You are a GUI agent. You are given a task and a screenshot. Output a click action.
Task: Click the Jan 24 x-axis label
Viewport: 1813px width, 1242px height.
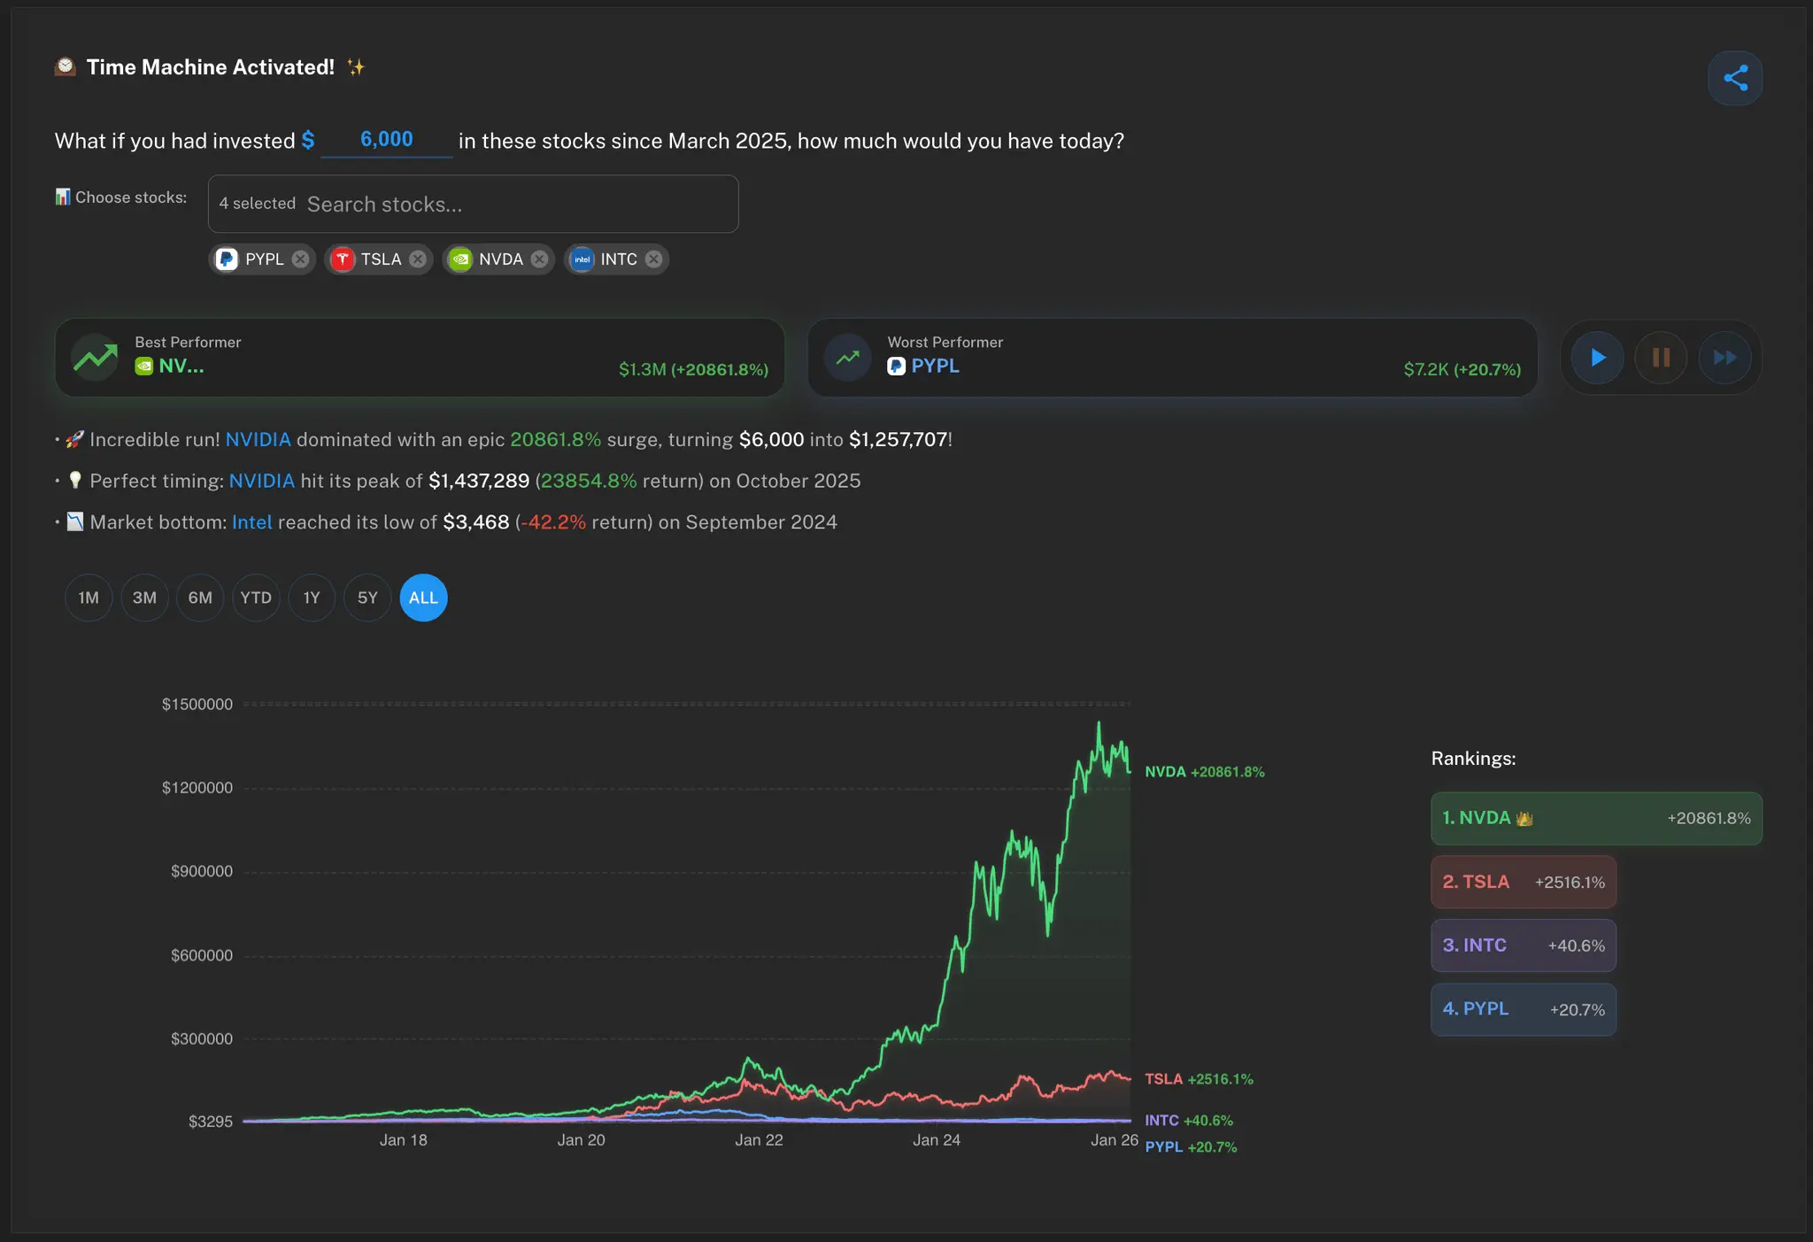pyautogui.click(x=937, y=1140)
